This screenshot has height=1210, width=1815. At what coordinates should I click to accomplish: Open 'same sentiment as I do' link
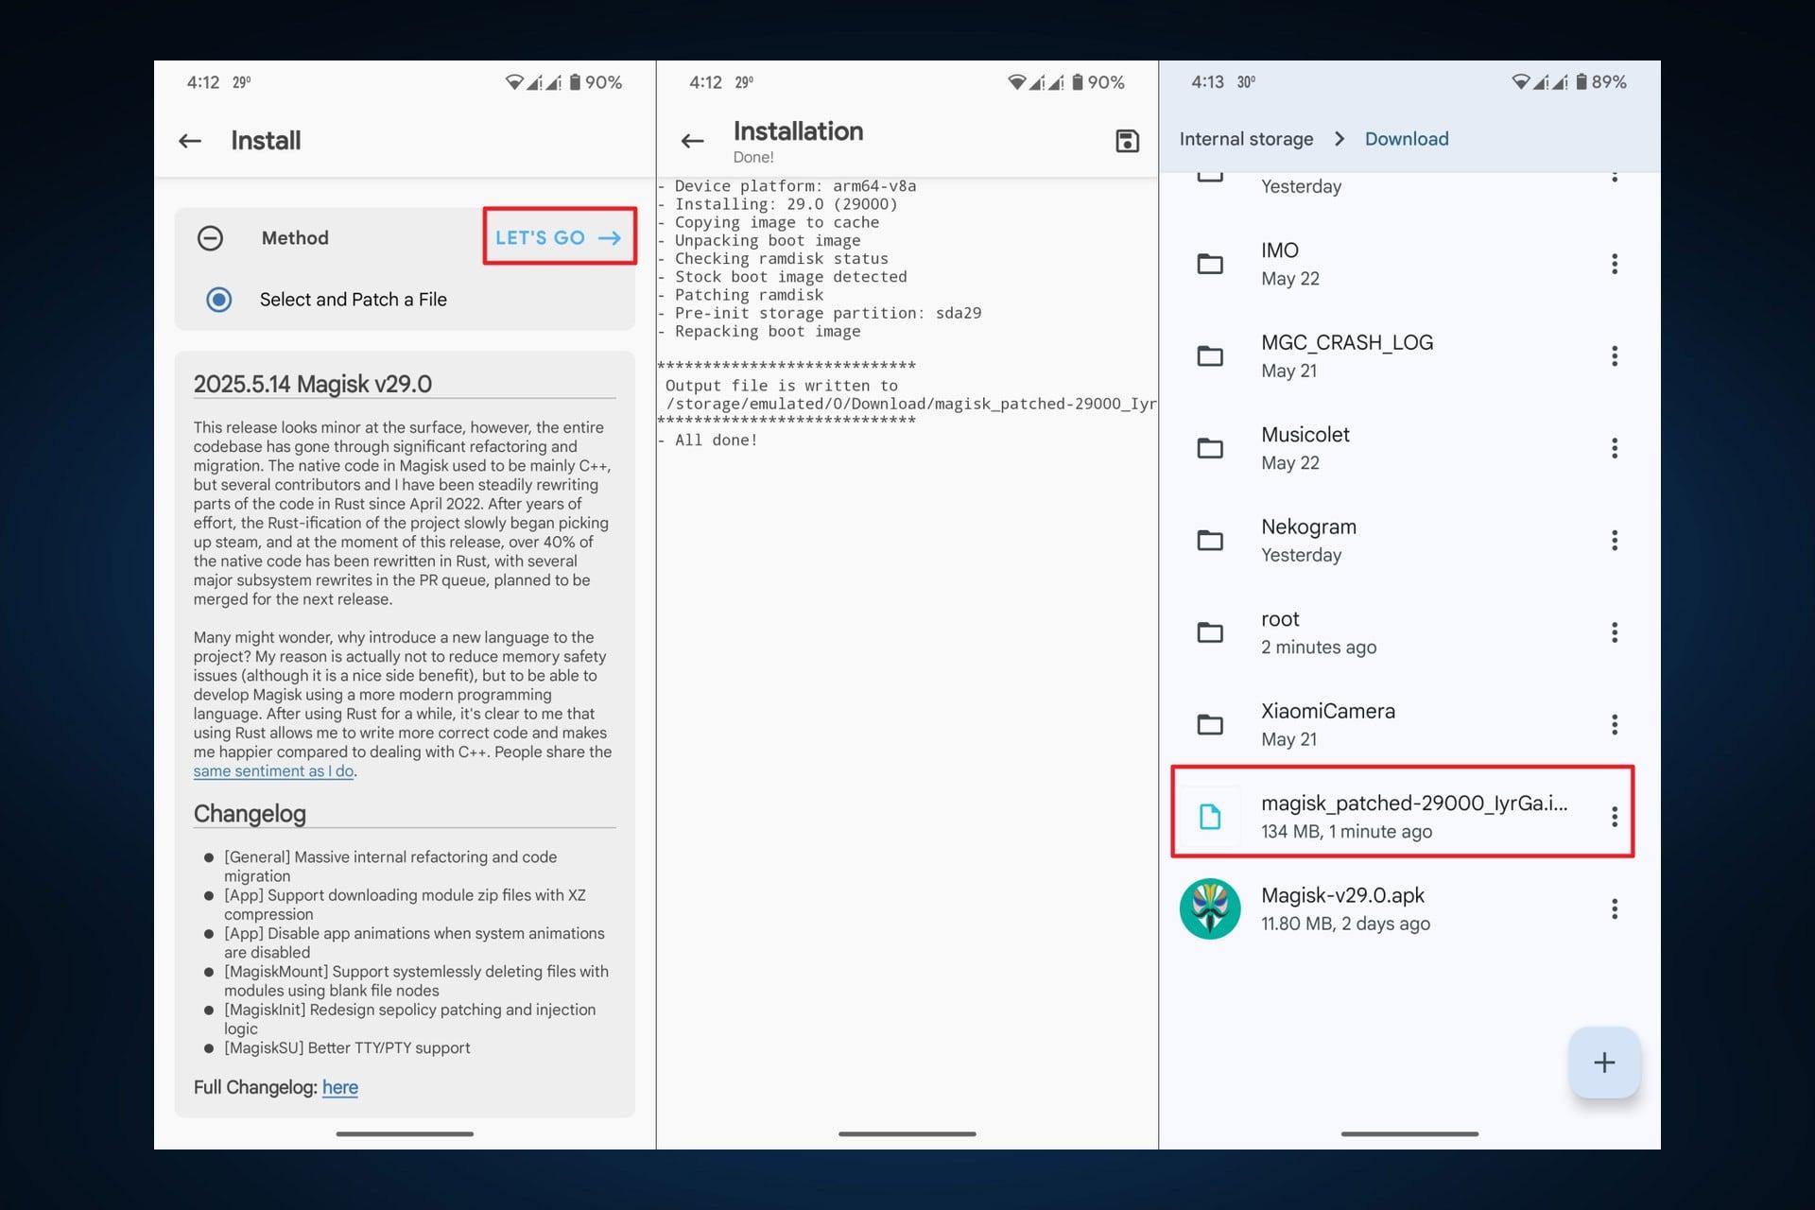tap(273, 771)
